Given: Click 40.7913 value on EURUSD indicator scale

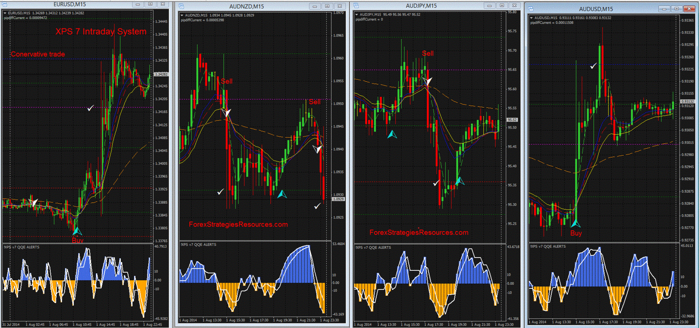Looking at the screenshot, I should [x=161, y=246].
